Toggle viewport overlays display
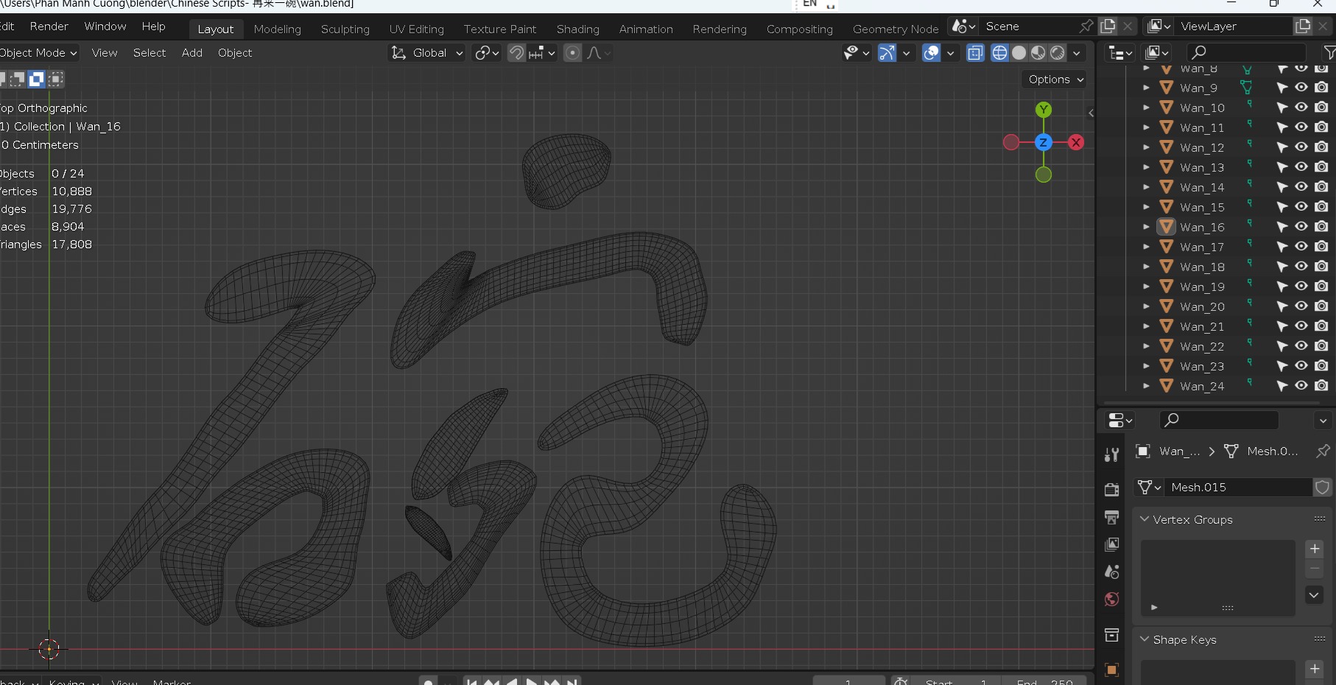 pos(932,52)
